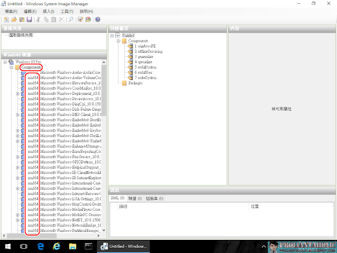Expand the Microsoft-Windows-IE-InternetExplorer component
The height and width of the screenshot is (253, 337).
pyautogui.click(x=17, y=178)
